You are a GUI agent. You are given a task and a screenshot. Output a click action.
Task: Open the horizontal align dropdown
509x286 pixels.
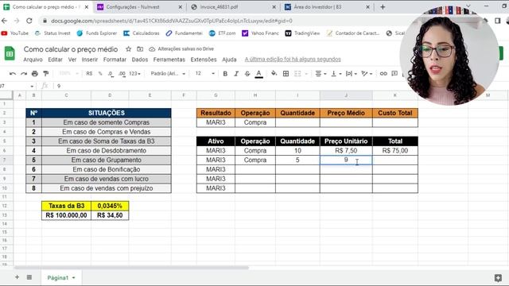point(320,74)
